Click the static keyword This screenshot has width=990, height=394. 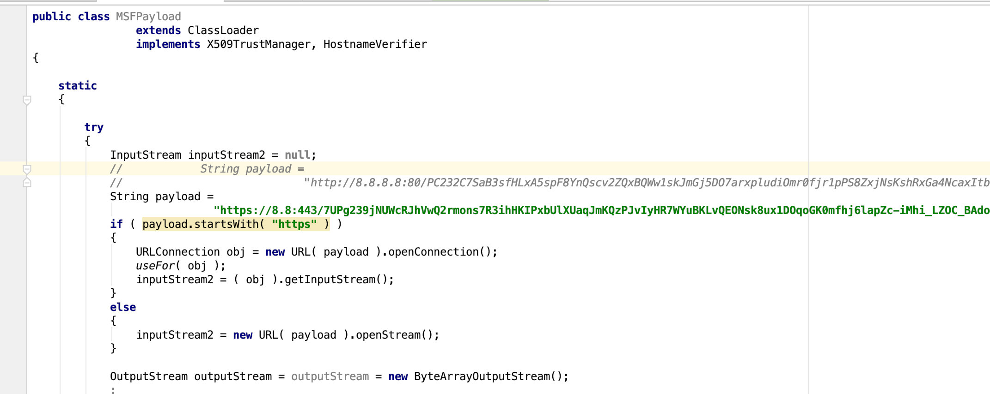pyautogui.click(x=78, y=86)
